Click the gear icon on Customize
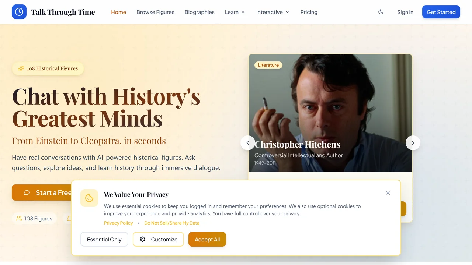Viewport: 472px width, 265px height. [x=142, y=239]
